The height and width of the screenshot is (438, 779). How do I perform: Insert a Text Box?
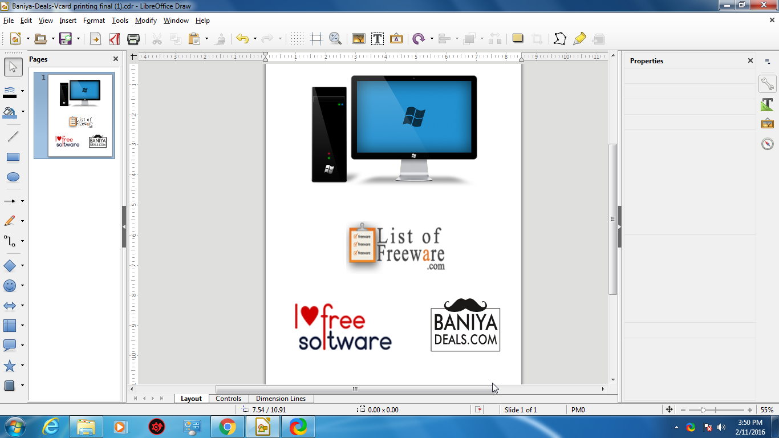[377, 39]
